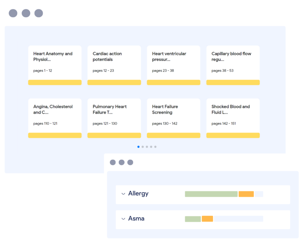This screenshot has width=302, height=243.
Task: Go to the last carousel page dot
Action: [155, 147]
